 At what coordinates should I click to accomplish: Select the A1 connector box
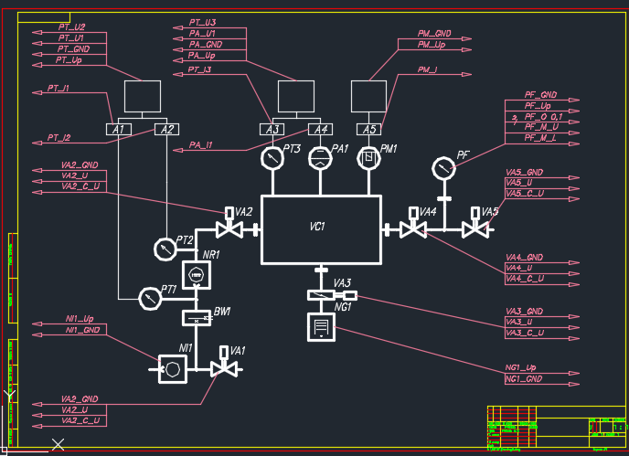pos(118,129)
